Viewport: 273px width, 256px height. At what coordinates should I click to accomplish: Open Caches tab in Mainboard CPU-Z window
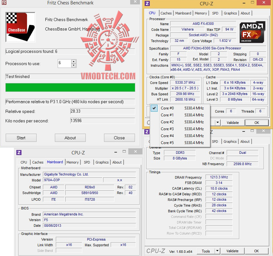click(38, 162)
